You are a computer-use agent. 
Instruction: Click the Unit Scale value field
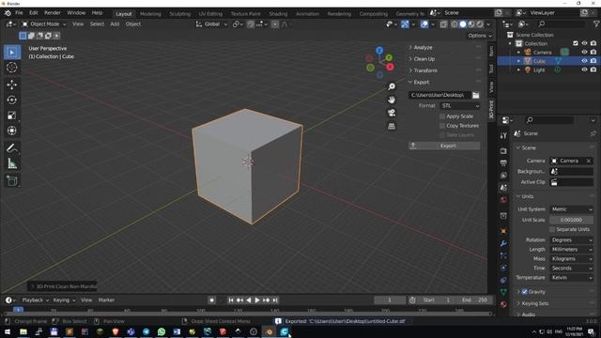click(572, 220)
